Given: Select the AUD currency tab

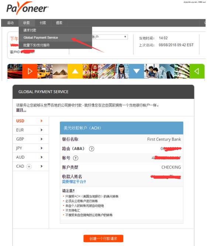Looking at the screenshot, I should click(x=31, y=157).
